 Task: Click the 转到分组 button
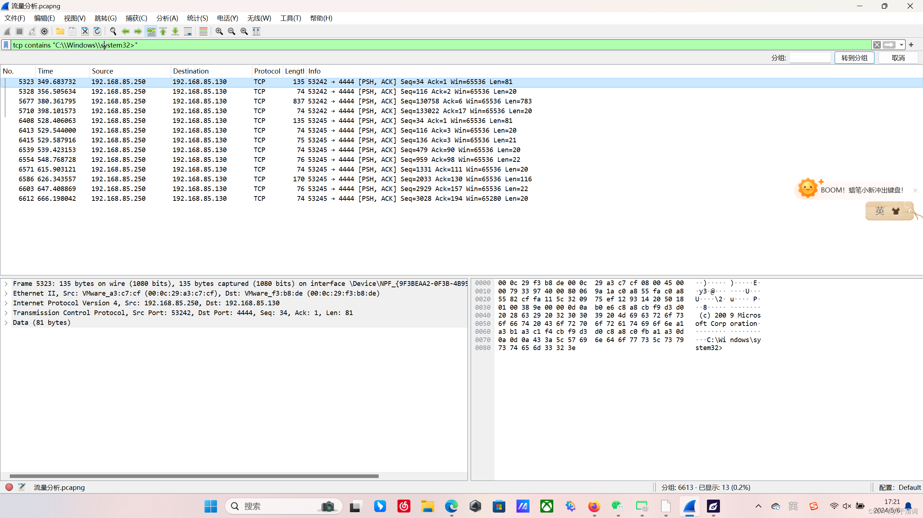tap(854, 58)
